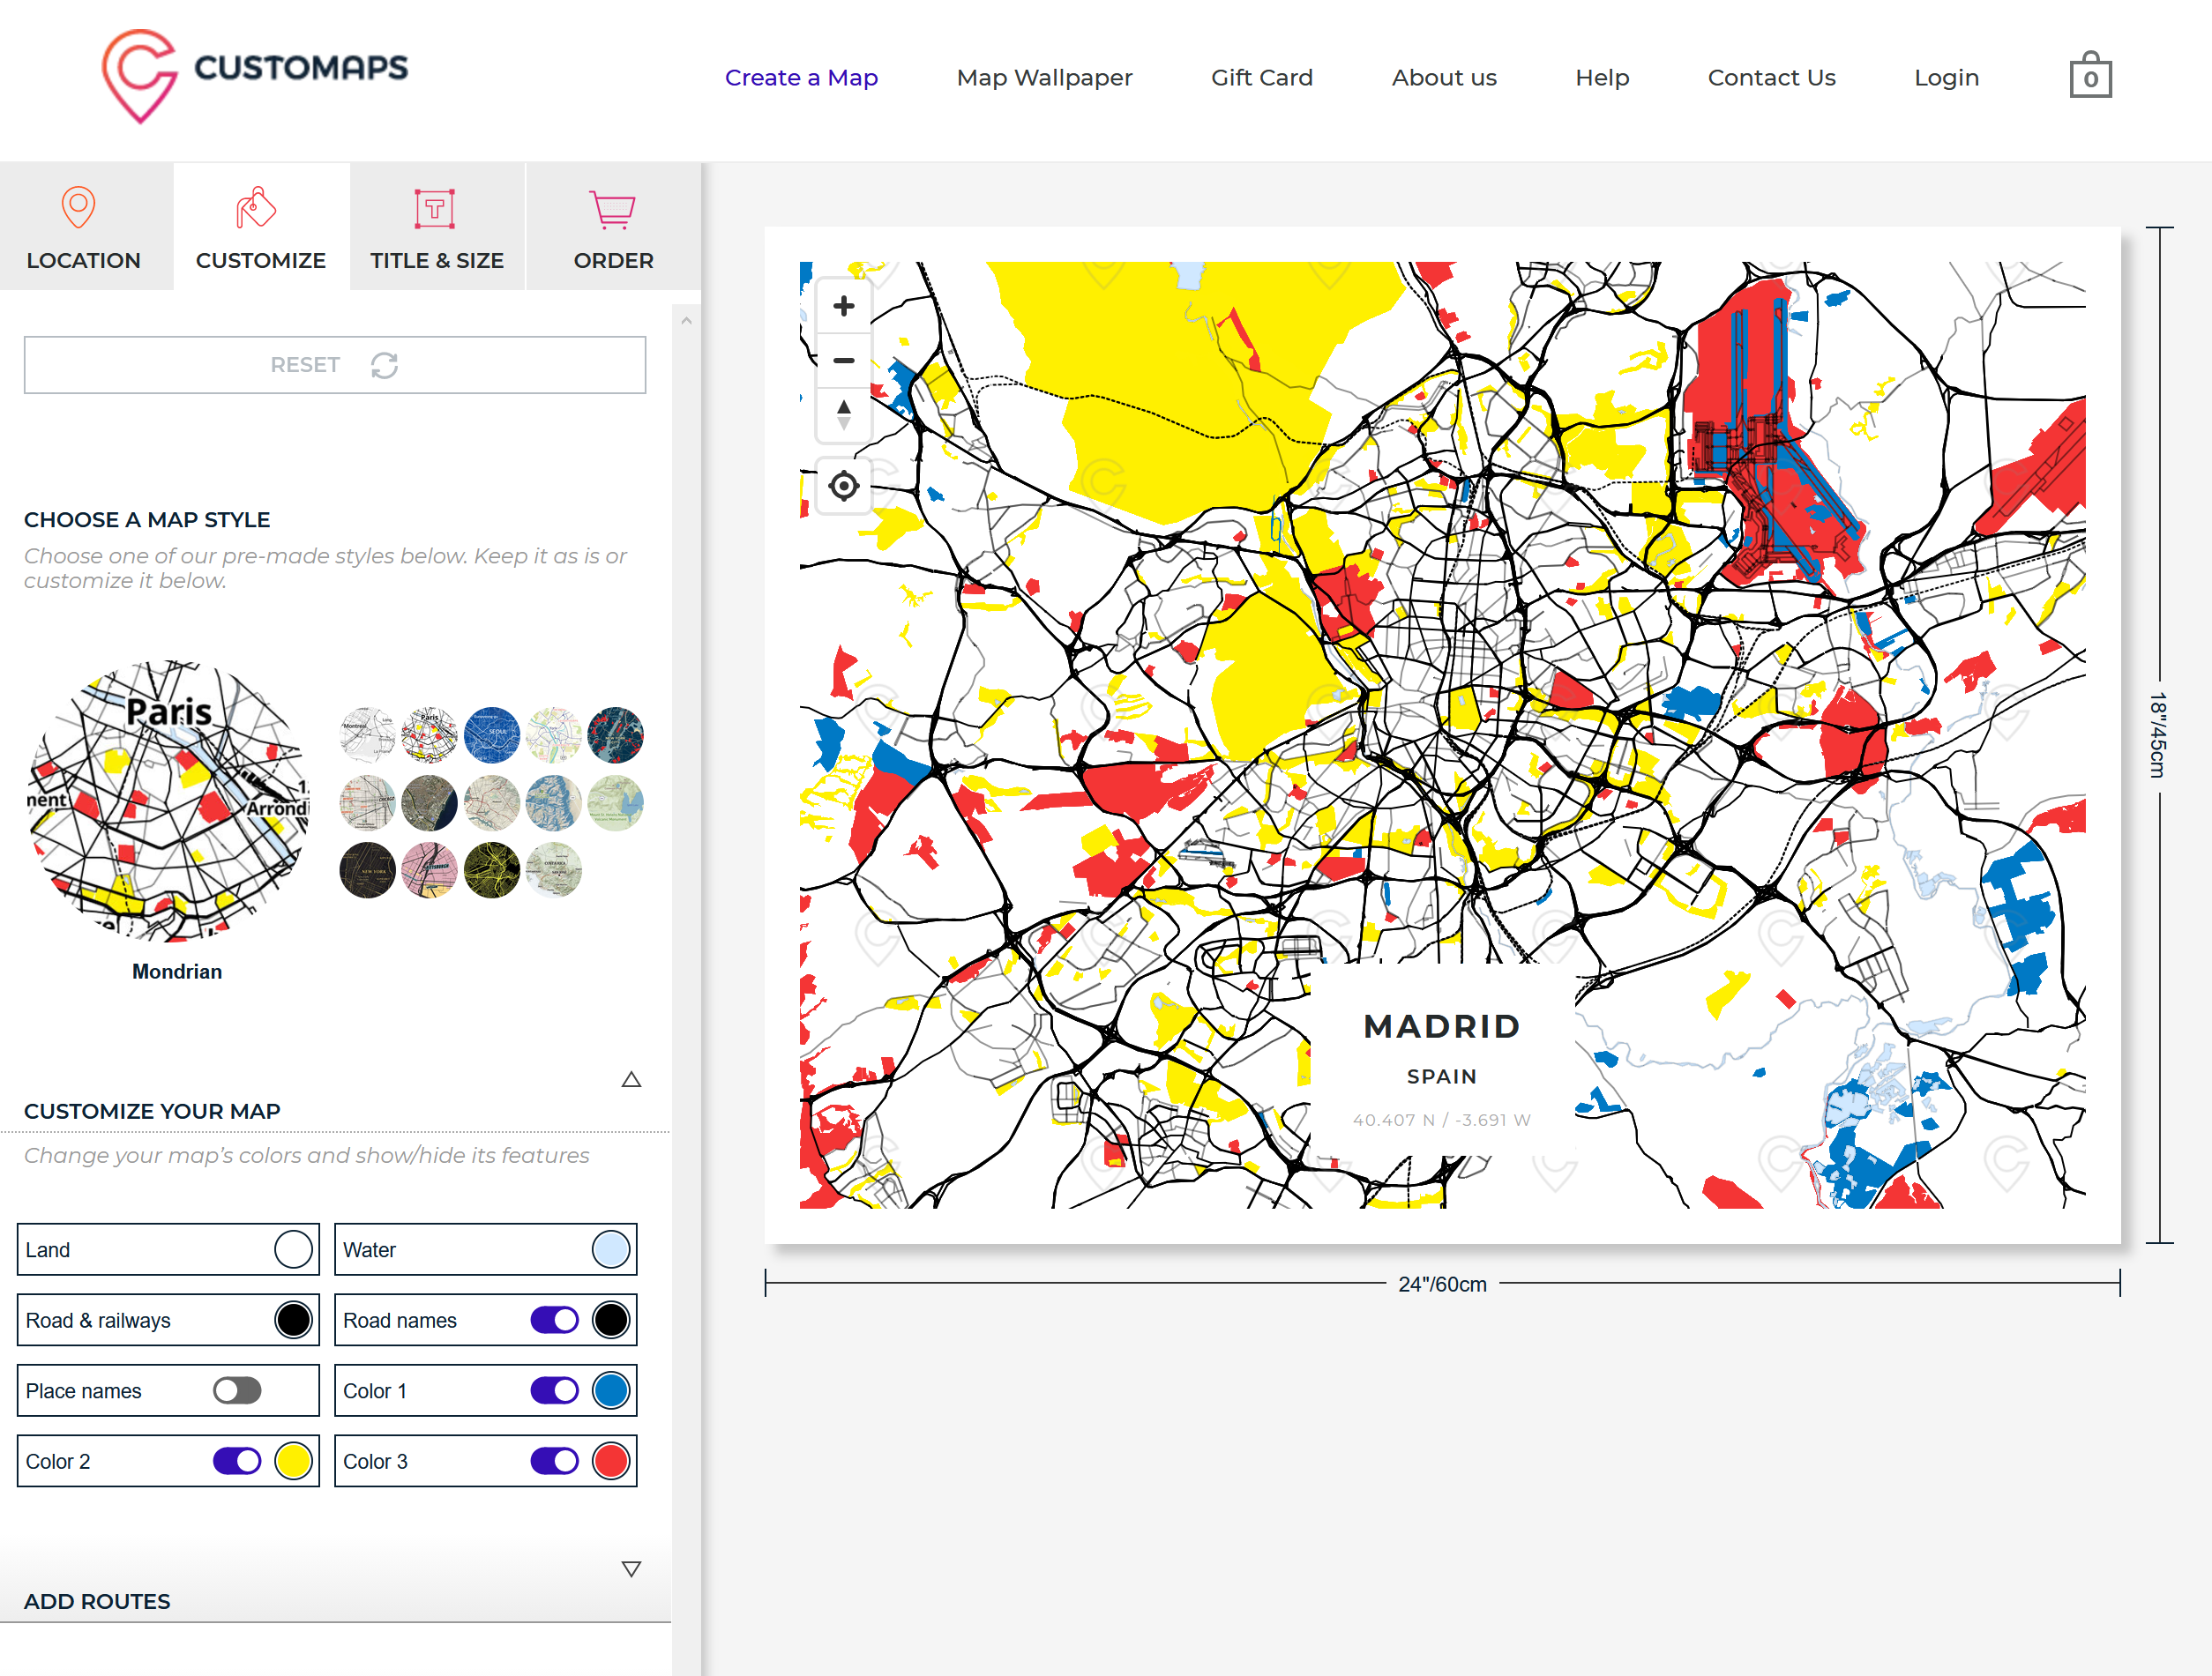
Task: Expand the Add Routes section
Action: pyautogui.click(x=631, y=1569)
